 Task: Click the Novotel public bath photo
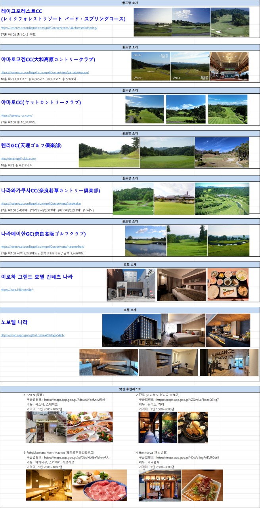coord(109,362)
